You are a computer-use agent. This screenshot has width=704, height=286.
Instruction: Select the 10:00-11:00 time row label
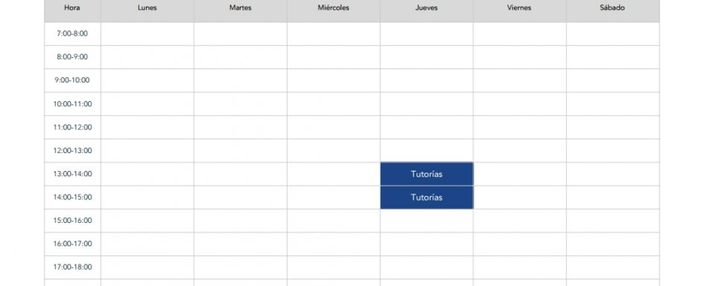pos(72,104)
